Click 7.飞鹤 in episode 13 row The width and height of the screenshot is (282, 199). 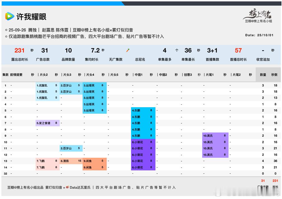(x=41, y=161)
